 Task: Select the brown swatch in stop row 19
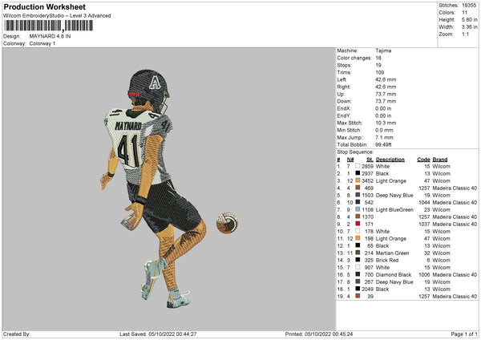(358, 296)
